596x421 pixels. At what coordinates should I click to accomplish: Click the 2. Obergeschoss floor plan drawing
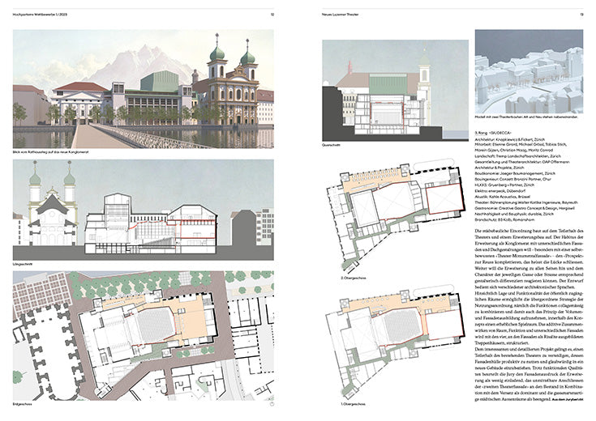coord(396,217)
